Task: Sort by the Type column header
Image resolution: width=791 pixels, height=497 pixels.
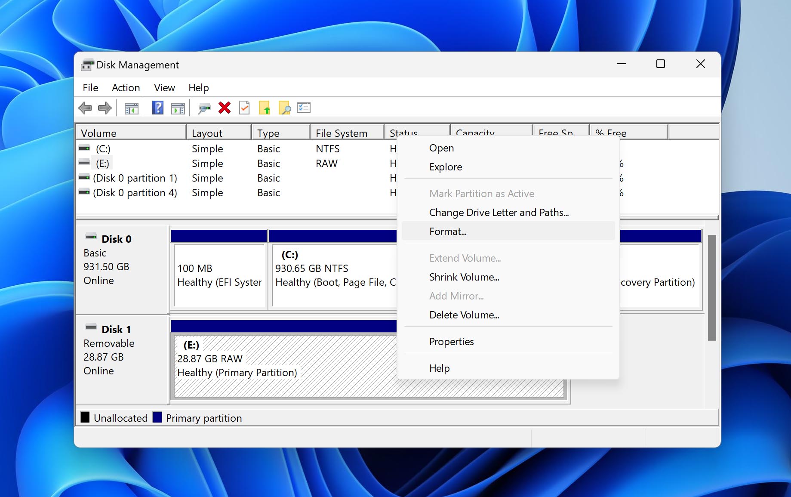Action: pos(281,133)
